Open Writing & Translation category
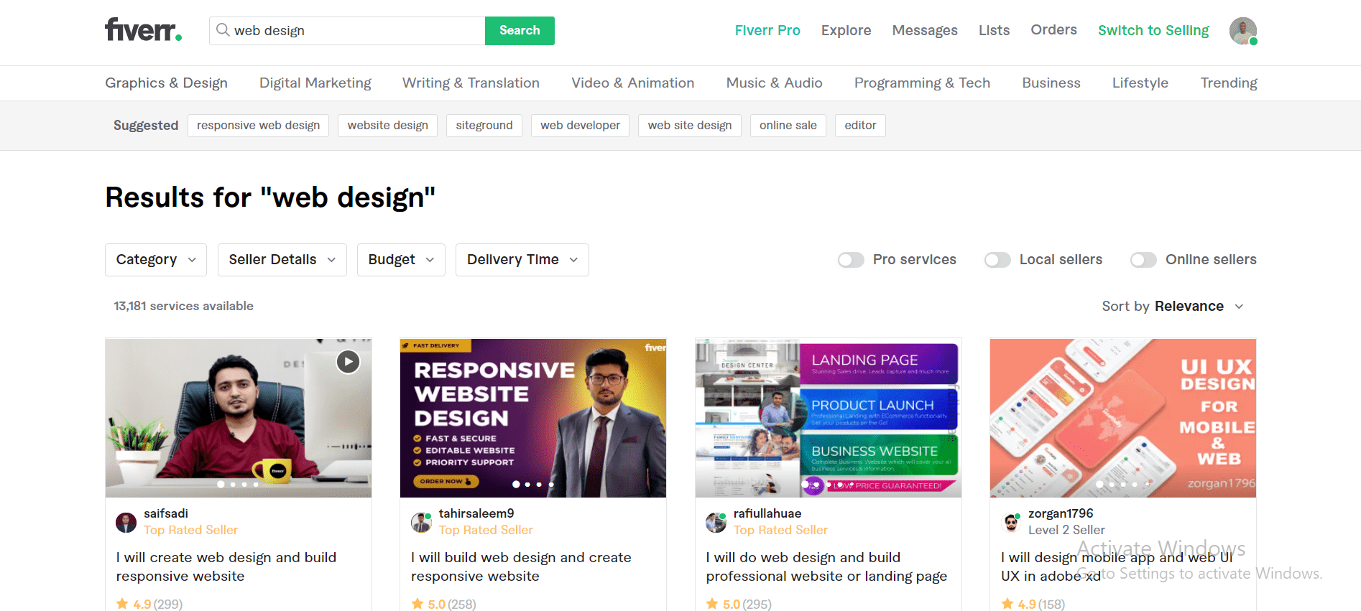1361x611 pixels. click(471, 83)
